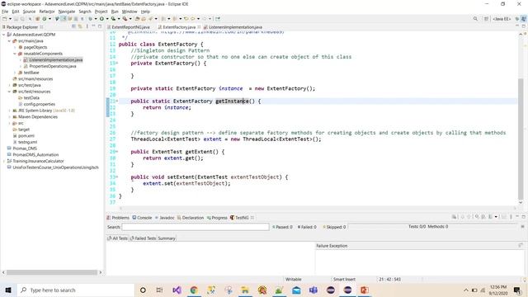This screenshot has height=297, width=528.
Task: Open the Project menu
Action: click(101, 12)
